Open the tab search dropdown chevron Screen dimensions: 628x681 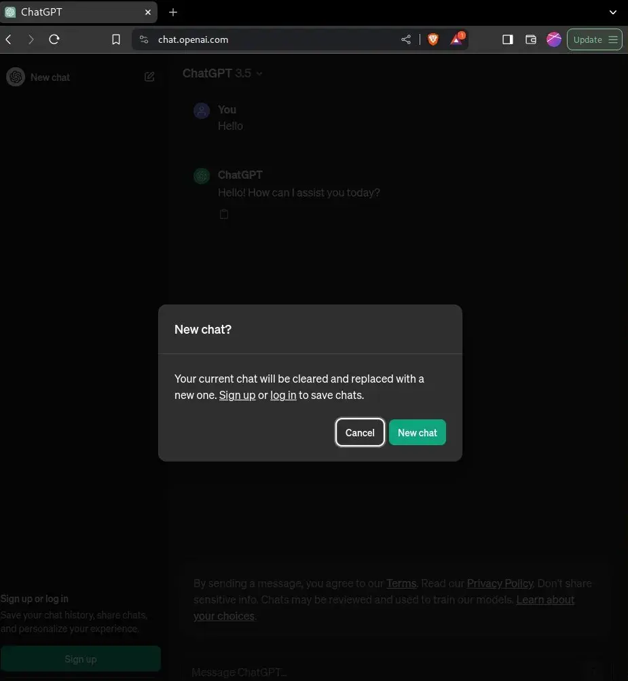point(613,12)
